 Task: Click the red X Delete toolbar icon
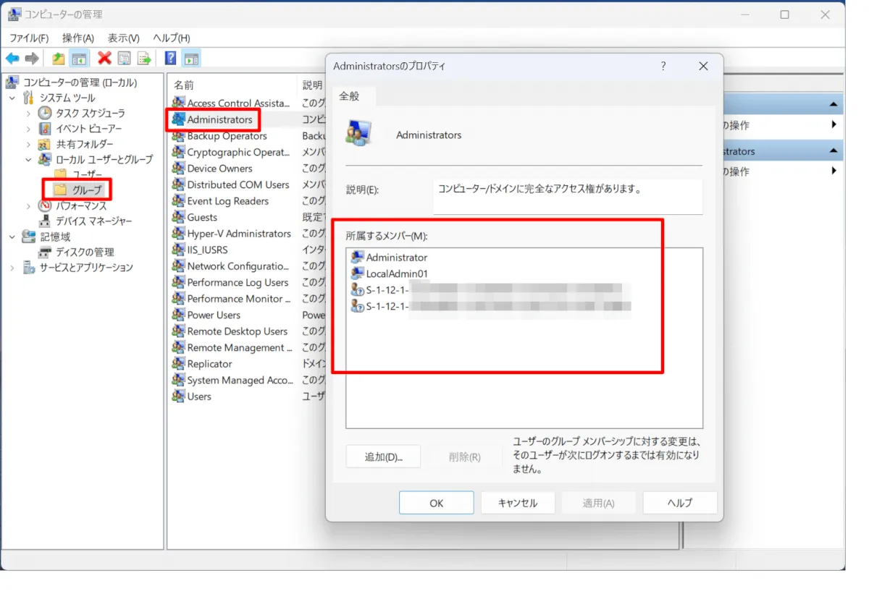(104, 59)
